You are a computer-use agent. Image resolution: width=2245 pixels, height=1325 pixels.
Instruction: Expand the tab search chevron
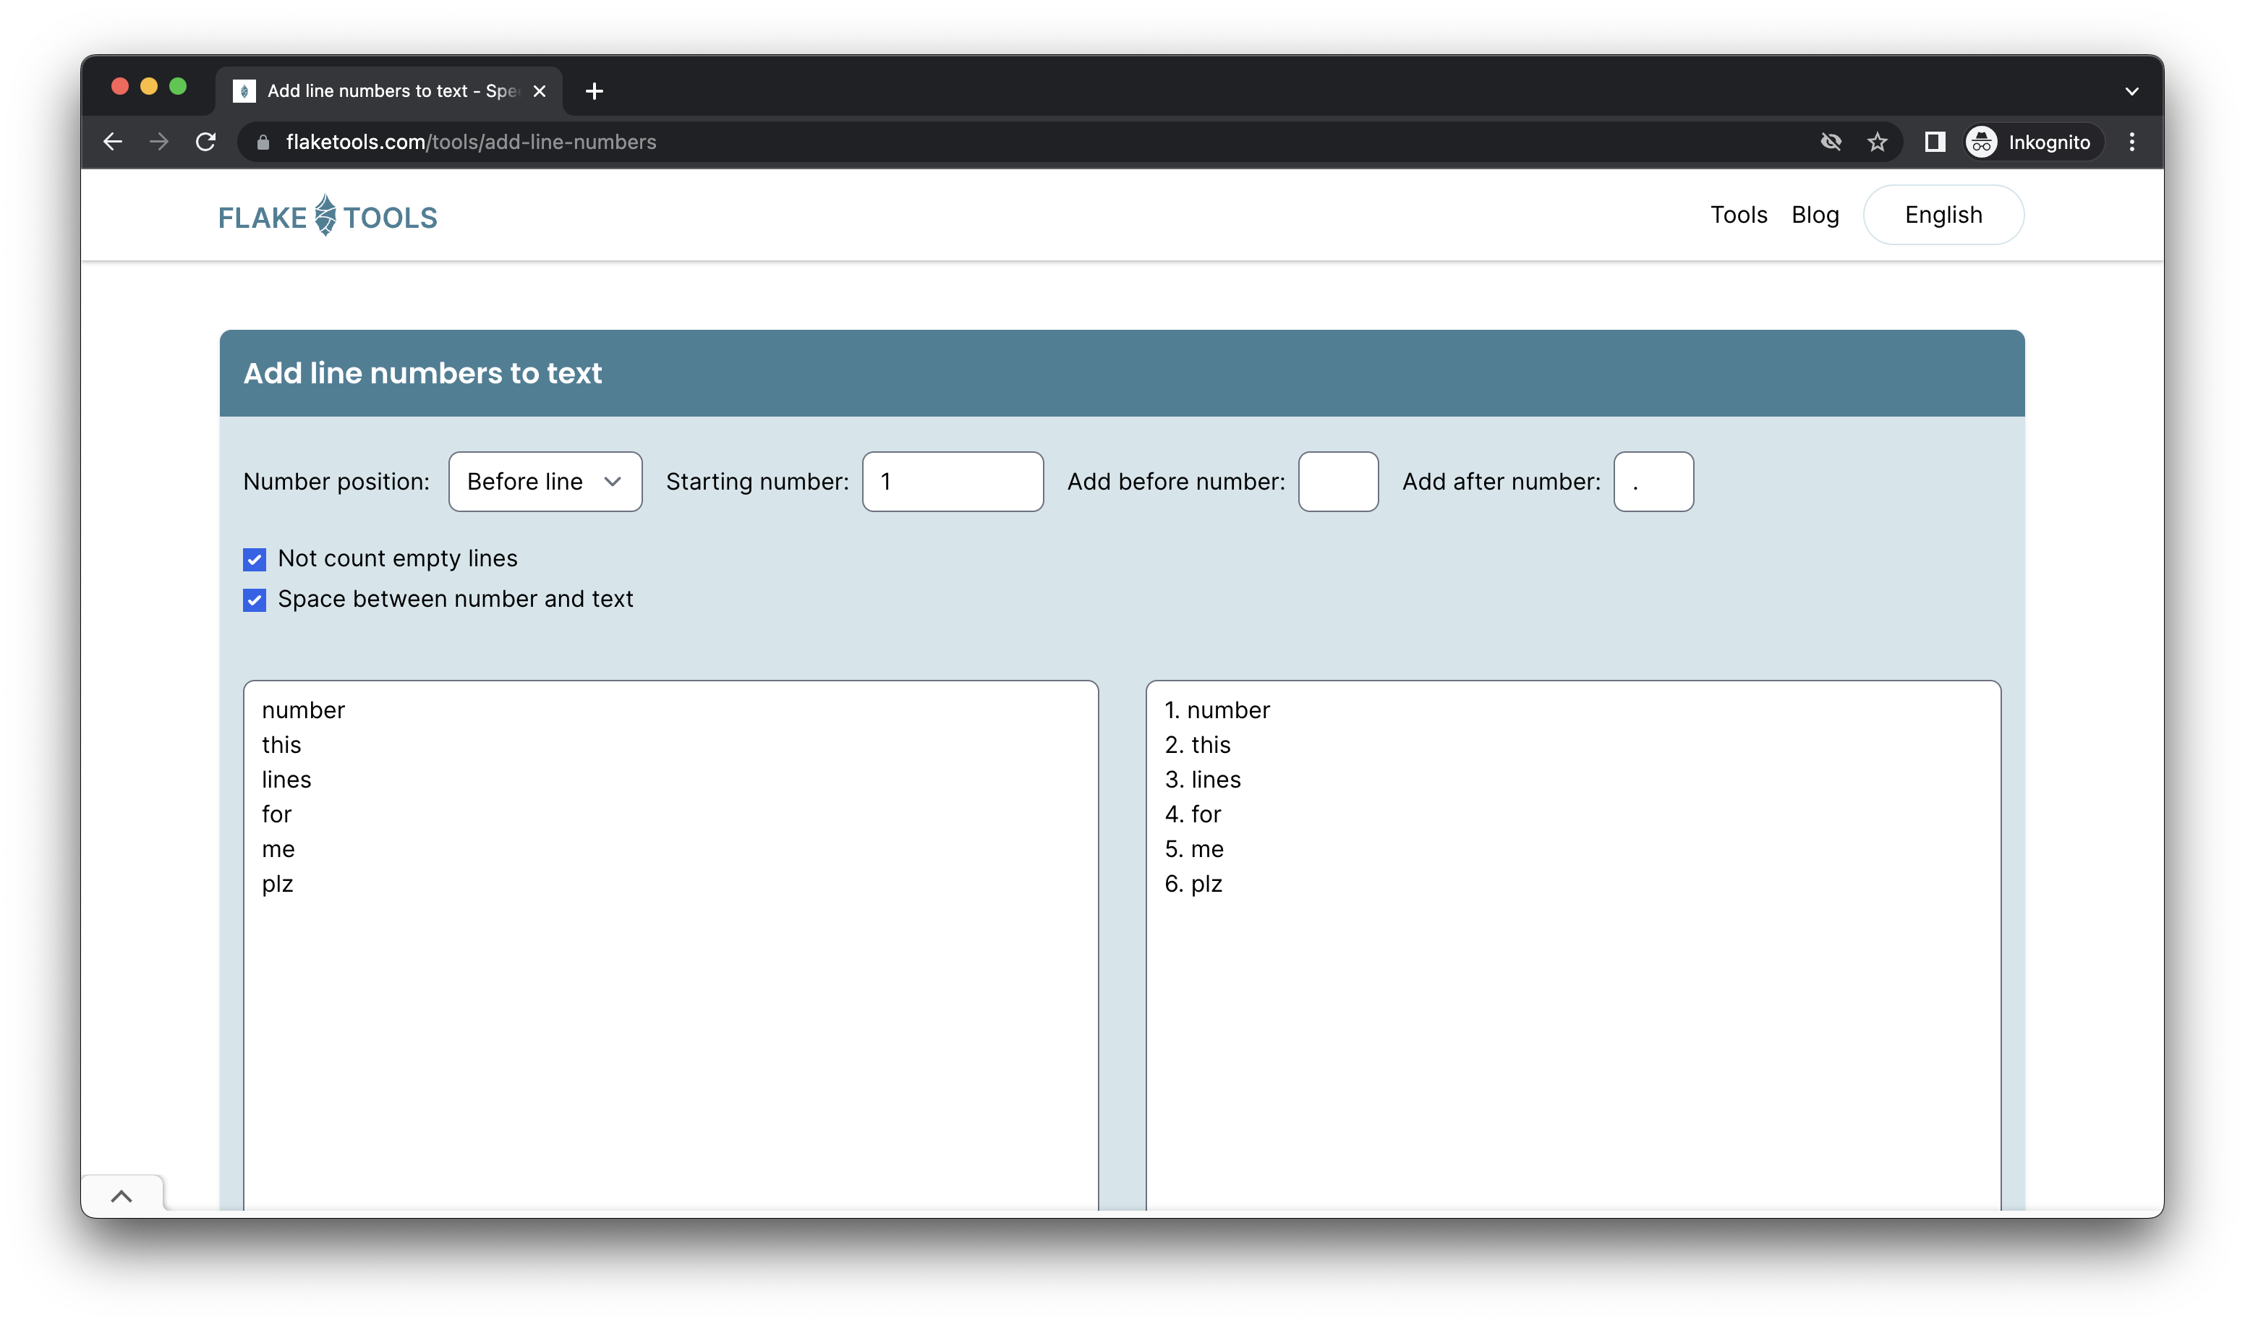click(x=2131, y=91)
